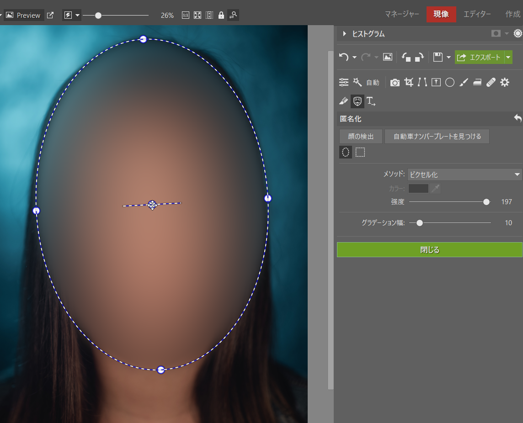523x423 pixels.
Task: Toggle the zoom lock padlock
Action: [221, 16]
